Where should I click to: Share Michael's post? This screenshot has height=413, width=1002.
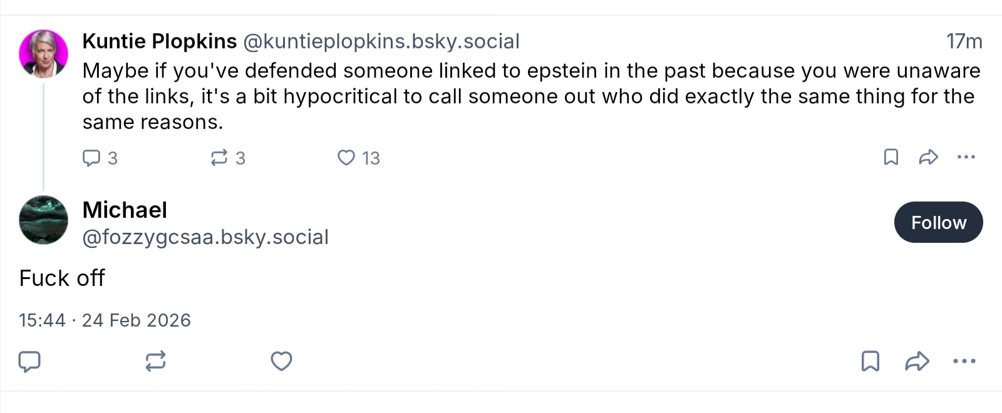pyautogui.click(x=917, y=361)
